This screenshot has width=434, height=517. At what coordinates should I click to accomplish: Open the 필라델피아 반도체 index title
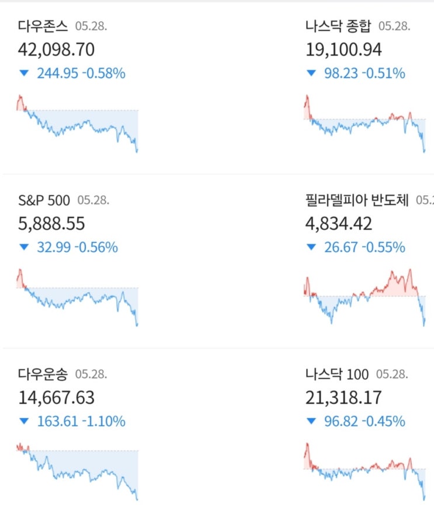[357, 200]
